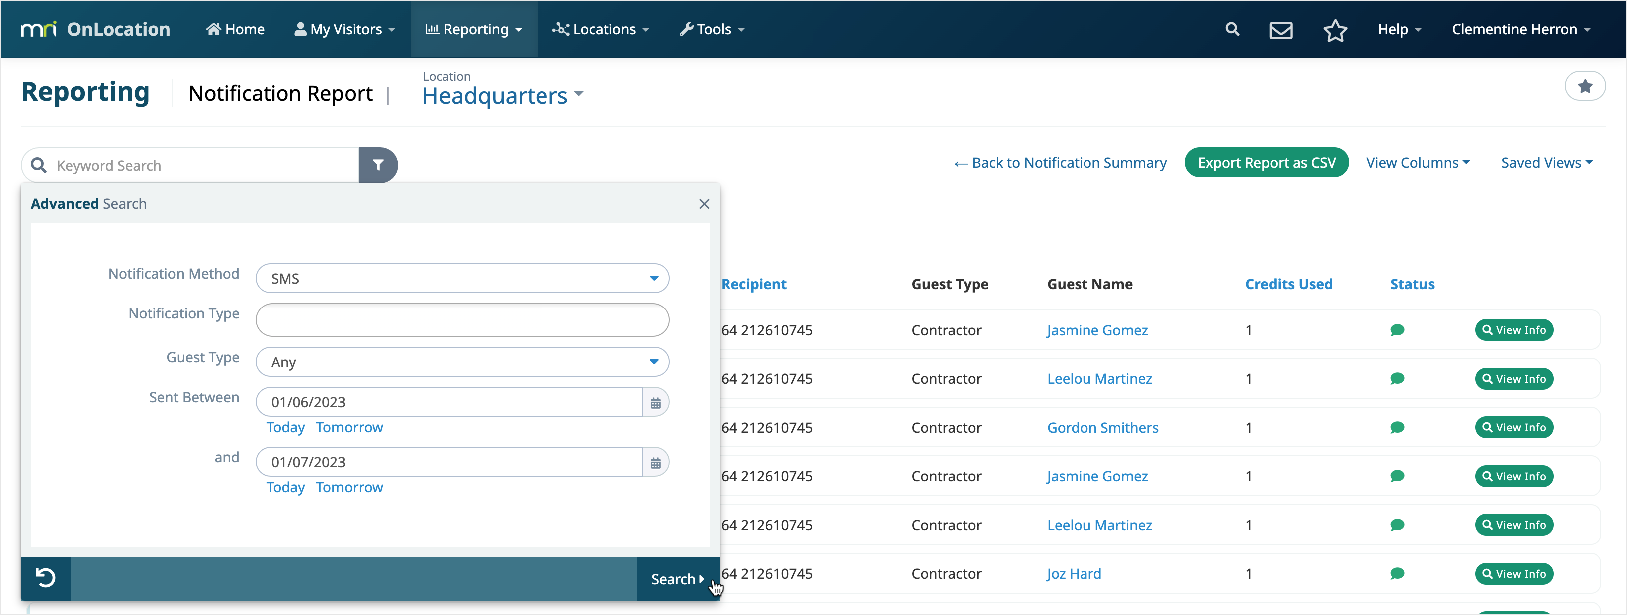Click status bubble in first Leelou Martinez row
Viewport: 1627px width, 615px height.
pos(1397,379)
